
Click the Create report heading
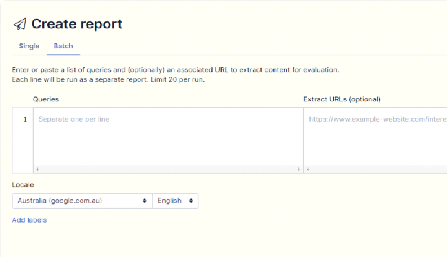(77, 24)
